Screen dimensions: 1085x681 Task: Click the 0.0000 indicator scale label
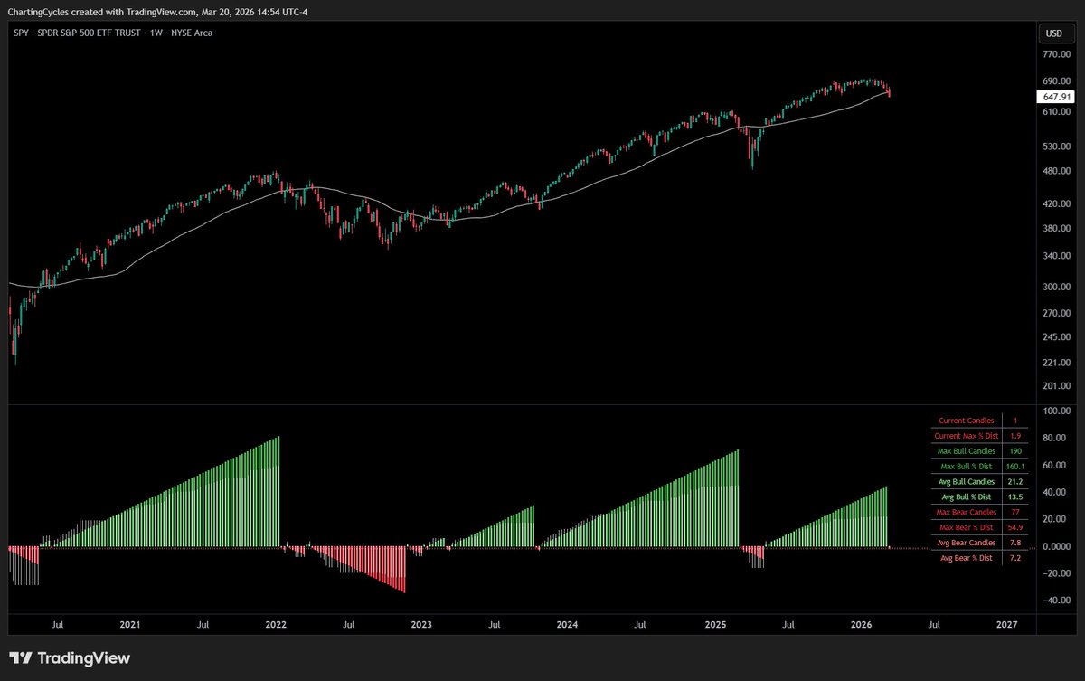click(1056, 547)
